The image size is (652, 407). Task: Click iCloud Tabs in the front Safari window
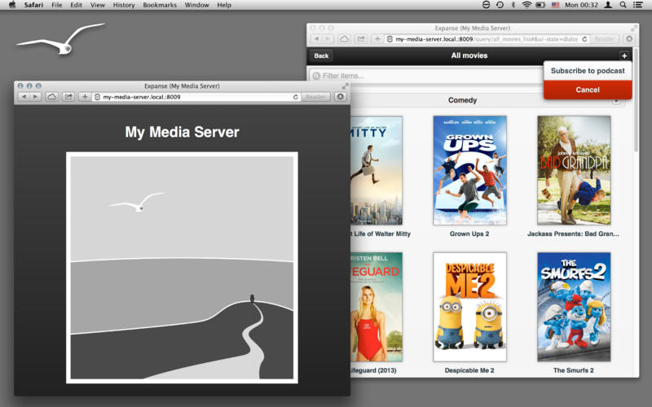(51, 97)
